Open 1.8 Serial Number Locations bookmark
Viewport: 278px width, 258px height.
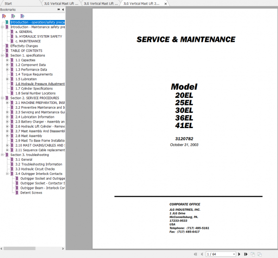pyautogui.click(x=36, y=93)
